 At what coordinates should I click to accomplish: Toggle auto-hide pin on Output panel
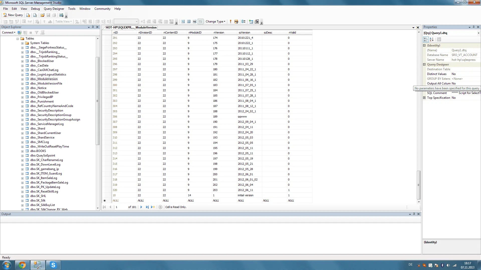(414, 214)
